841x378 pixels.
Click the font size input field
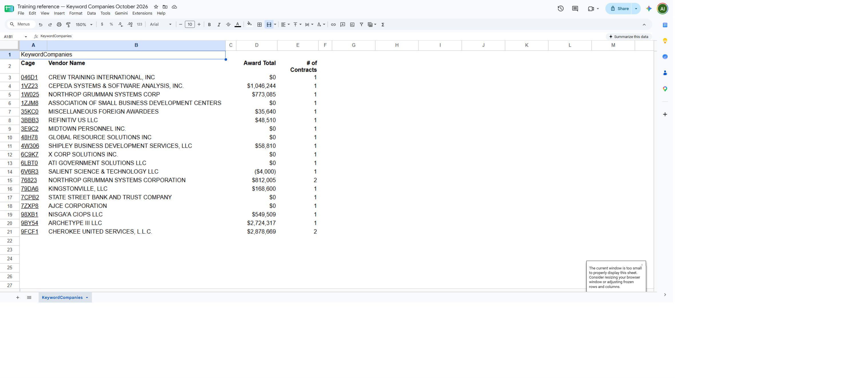[190, 25]
